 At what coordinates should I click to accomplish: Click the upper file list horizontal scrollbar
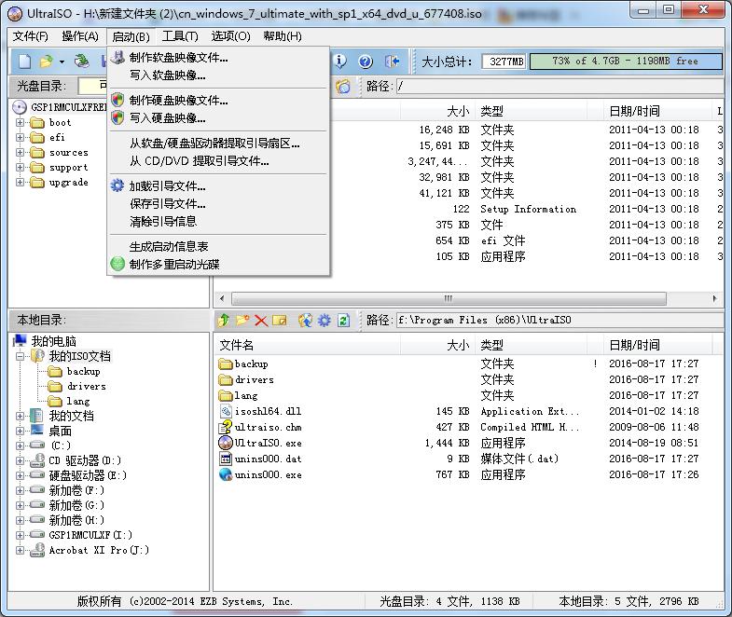(x=449, y=298)
